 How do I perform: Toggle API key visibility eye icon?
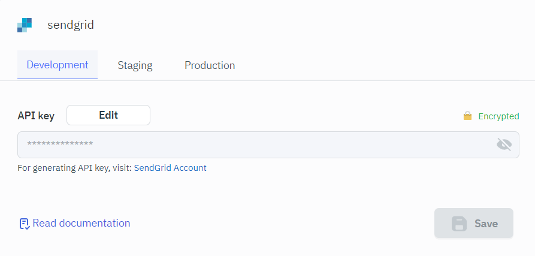[504, 144]
